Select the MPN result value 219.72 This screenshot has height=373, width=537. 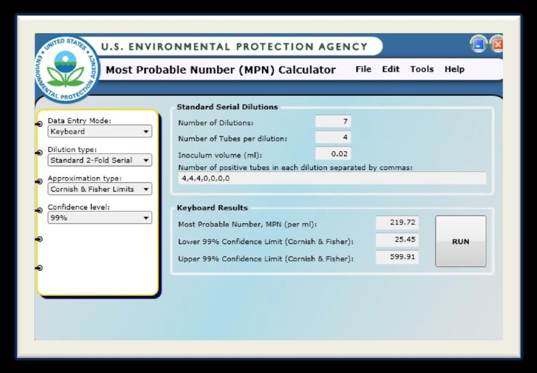[398, 222]
